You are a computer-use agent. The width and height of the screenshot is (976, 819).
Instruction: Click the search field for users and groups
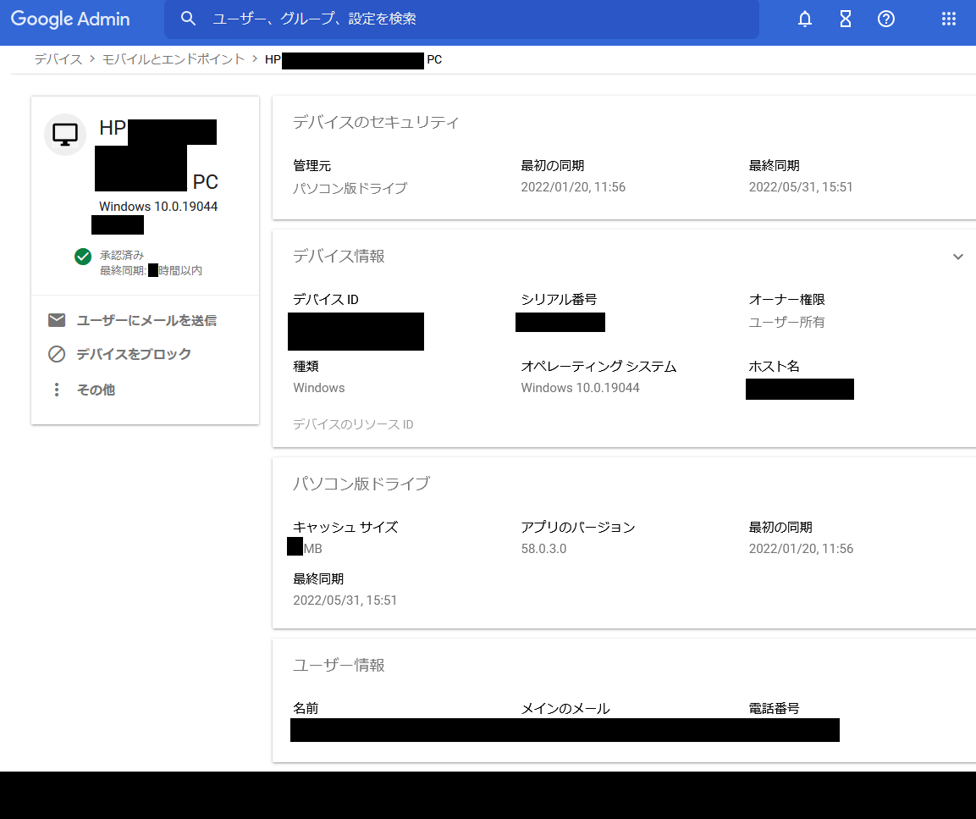(x=461, y=19)
